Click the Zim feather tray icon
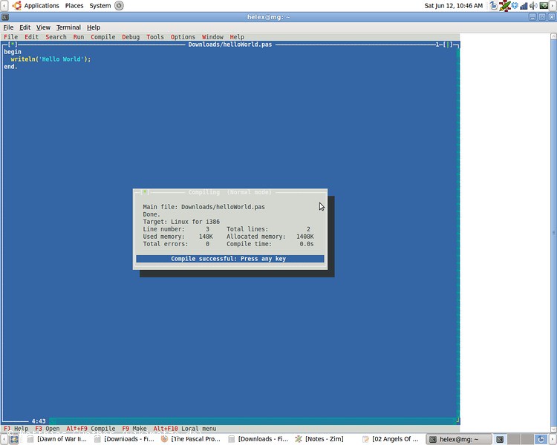 (x=504, y=6)
